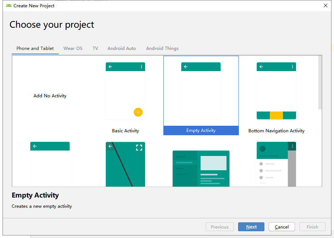
Task: Switch to the Android Auto tab
Action: [x=122, y=48]
